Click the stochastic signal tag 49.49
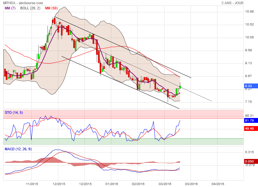Screen dimensions: 258x187 [251, 128]
